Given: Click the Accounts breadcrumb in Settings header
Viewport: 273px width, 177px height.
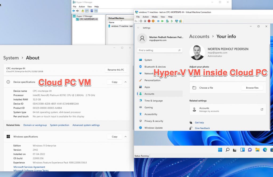Looking at the screenshot, I should (199, 36).
